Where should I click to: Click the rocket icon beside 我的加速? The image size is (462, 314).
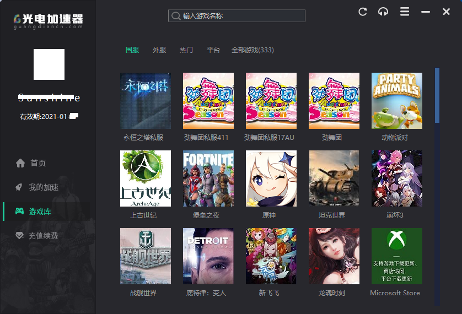[19, 187]
